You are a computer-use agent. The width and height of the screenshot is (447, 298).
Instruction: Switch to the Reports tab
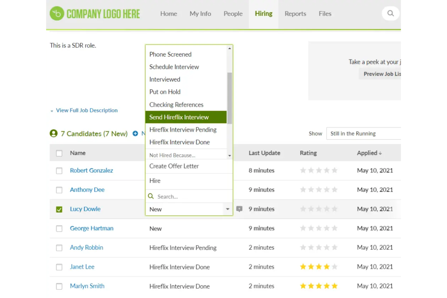295,14
